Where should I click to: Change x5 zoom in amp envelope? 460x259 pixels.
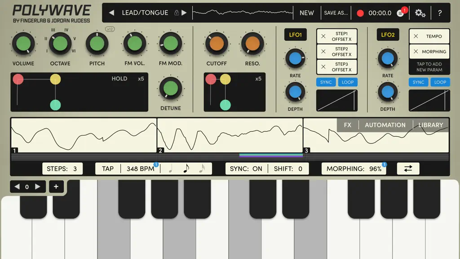(x=141, y=79)
